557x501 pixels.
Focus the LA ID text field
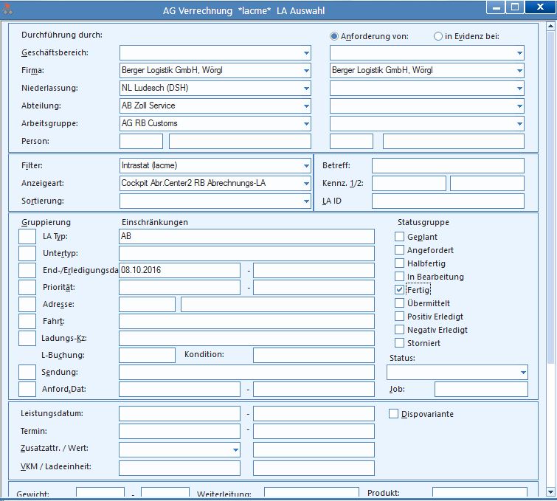[x=448, y=201]
